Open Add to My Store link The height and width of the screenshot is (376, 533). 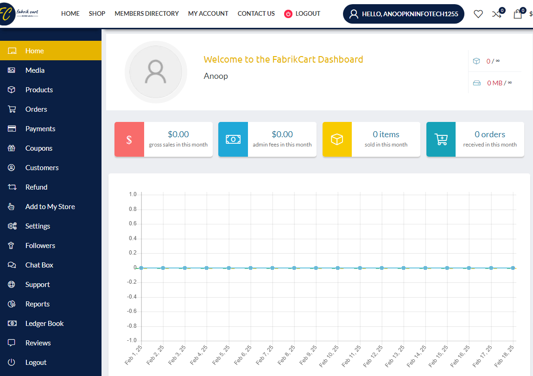tap(50, 207)
